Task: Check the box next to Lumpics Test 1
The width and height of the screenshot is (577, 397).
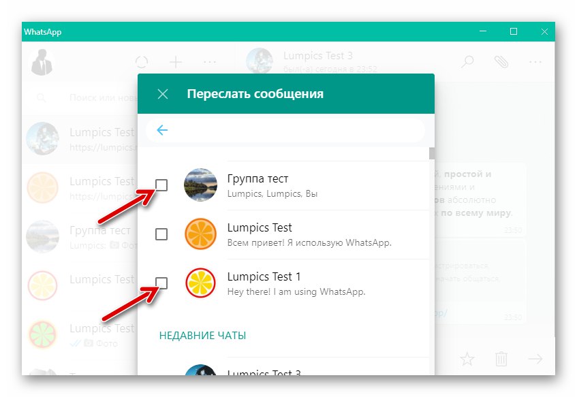Action: pos(161,283)
